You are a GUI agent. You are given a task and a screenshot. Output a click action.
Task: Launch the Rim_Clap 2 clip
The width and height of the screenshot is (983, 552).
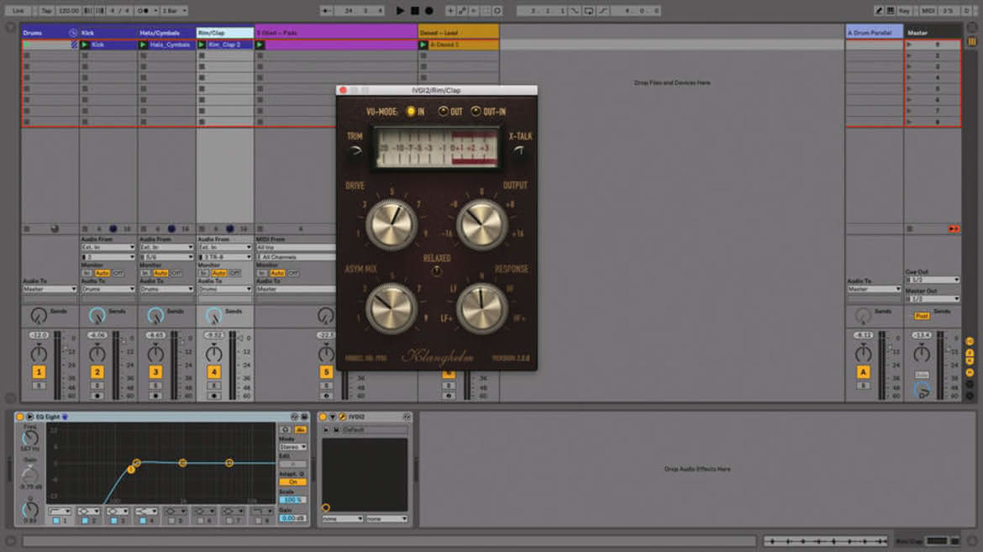(202, 45)
